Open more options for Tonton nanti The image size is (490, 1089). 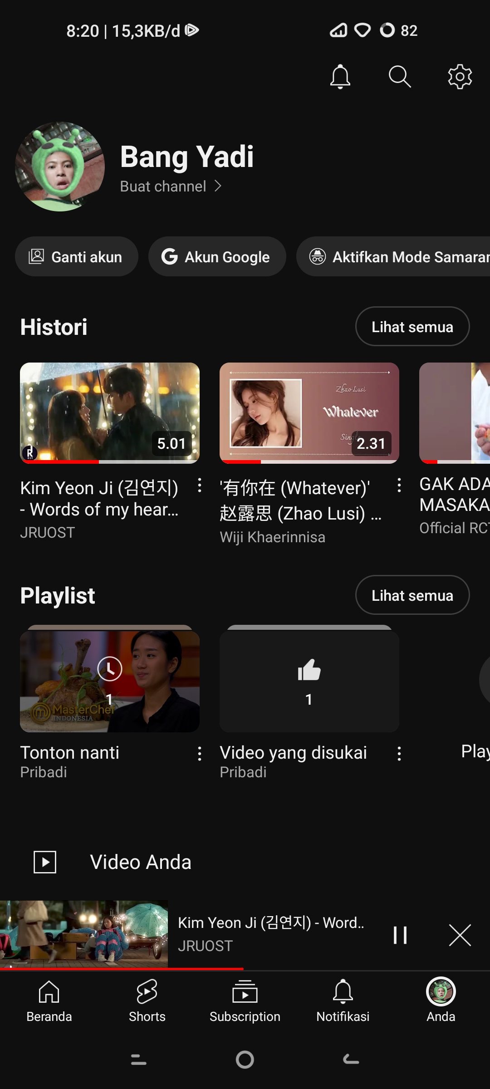point(200,754)
